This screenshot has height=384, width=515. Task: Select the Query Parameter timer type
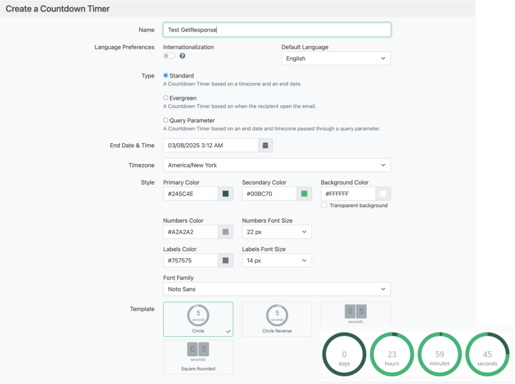point(165,120)
